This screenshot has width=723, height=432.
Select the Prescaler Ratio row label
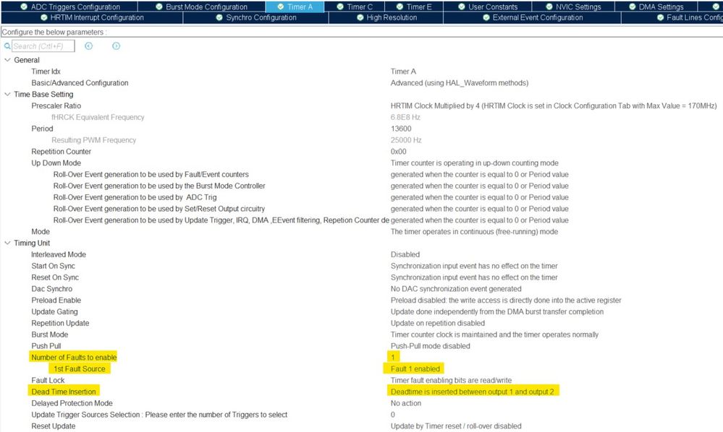(56, 105)
